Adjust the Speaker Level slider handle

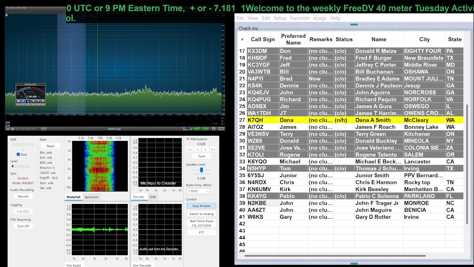coord(201,170)
